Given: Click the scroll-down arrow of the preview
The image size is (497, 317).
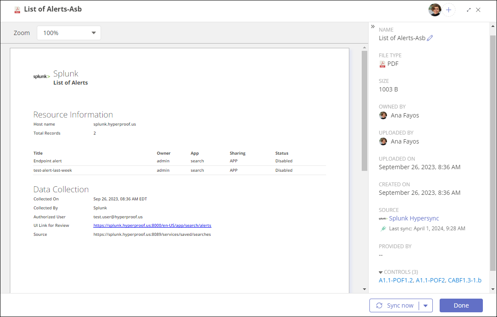Looking at the screenshot, I should (x=364, y=289).
